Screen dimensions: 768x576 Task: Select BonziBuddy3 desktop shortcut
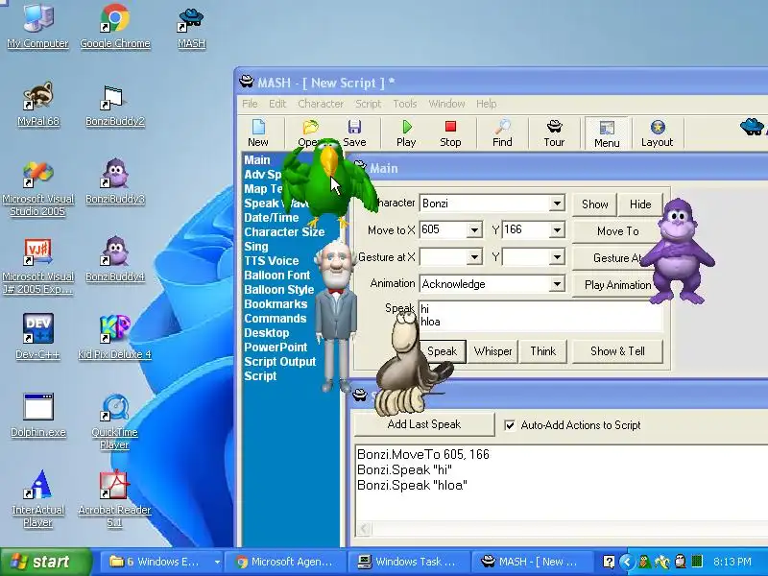click(x=115, y=181)
